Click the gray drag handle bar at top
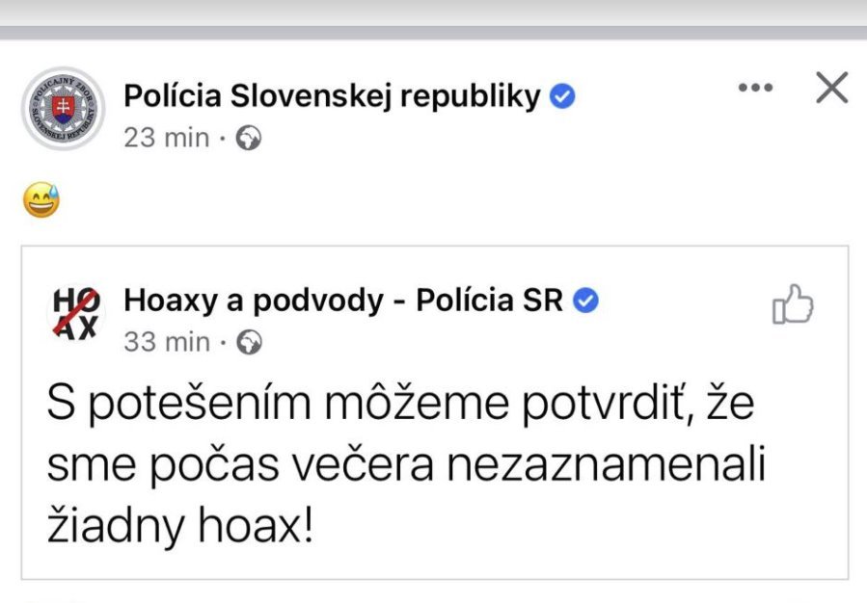867x603 pixels. click(x=433, y=32)
